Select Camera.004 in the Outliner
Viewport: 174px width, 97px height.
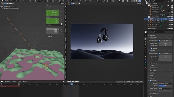(x=155, y=19)
